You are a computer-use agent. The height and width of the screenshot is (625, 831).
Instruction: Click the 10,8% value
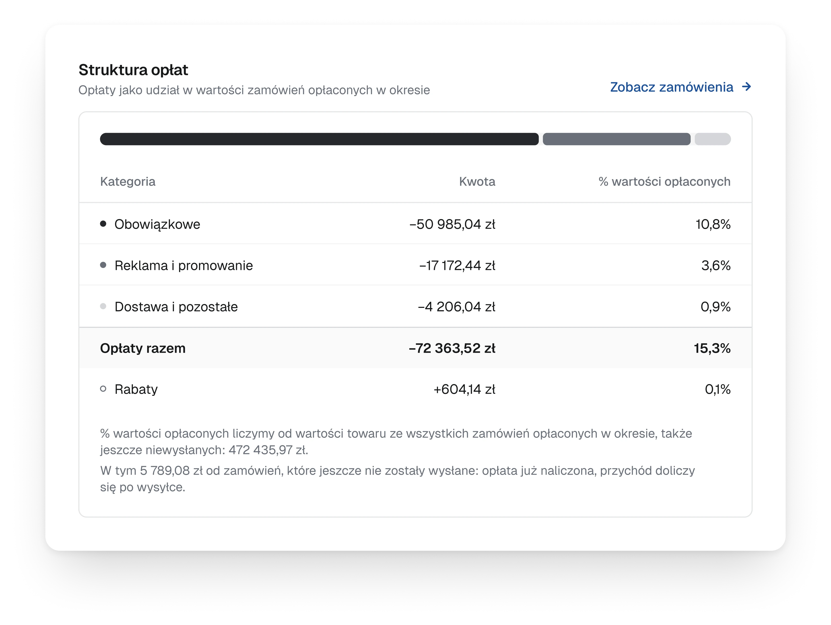tap(713, 224)
